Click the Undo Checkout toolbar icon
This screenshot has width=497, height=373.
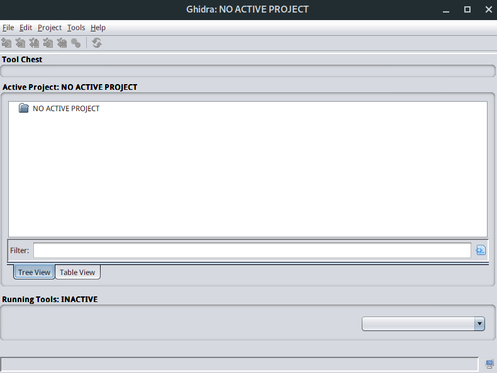coord(62,43)
